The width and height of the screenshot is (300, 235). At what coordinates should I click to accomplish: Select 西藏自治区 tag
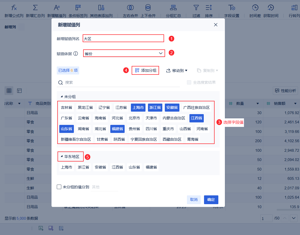click(172, 139)
